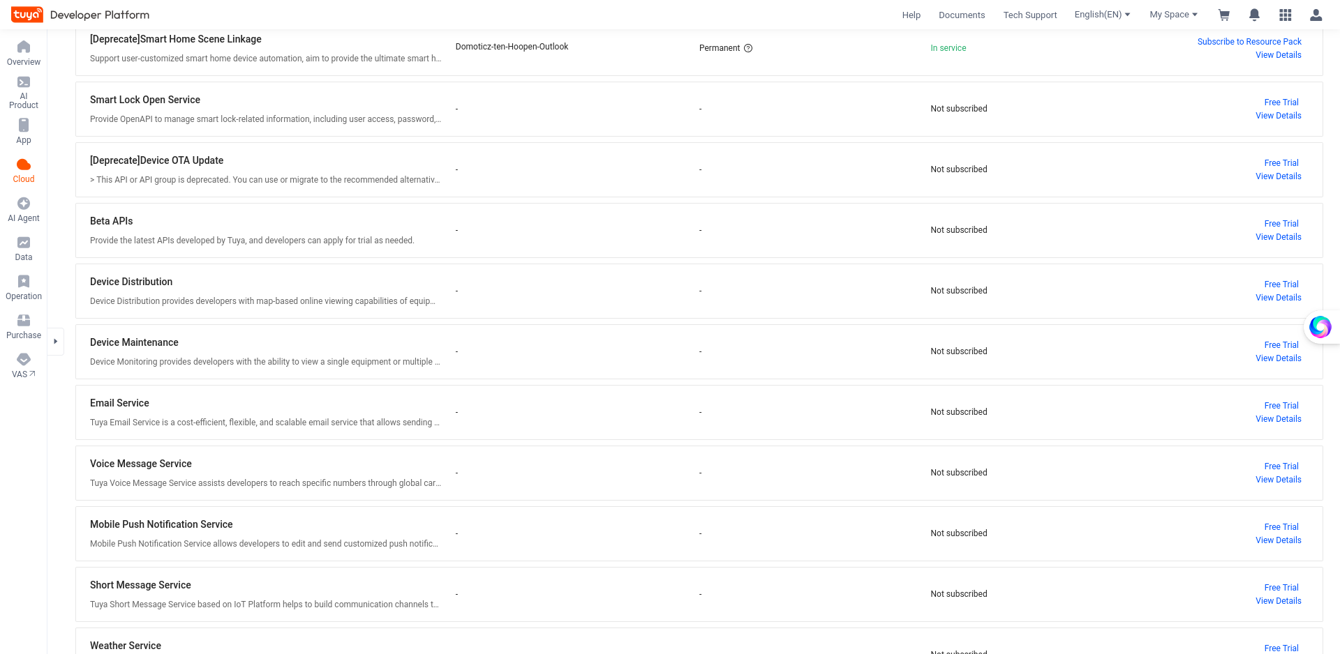Screen dimensions: 1340x654
Task: Click Subscribe to Resource Pack link
Action: click(x=1249, y=42)
